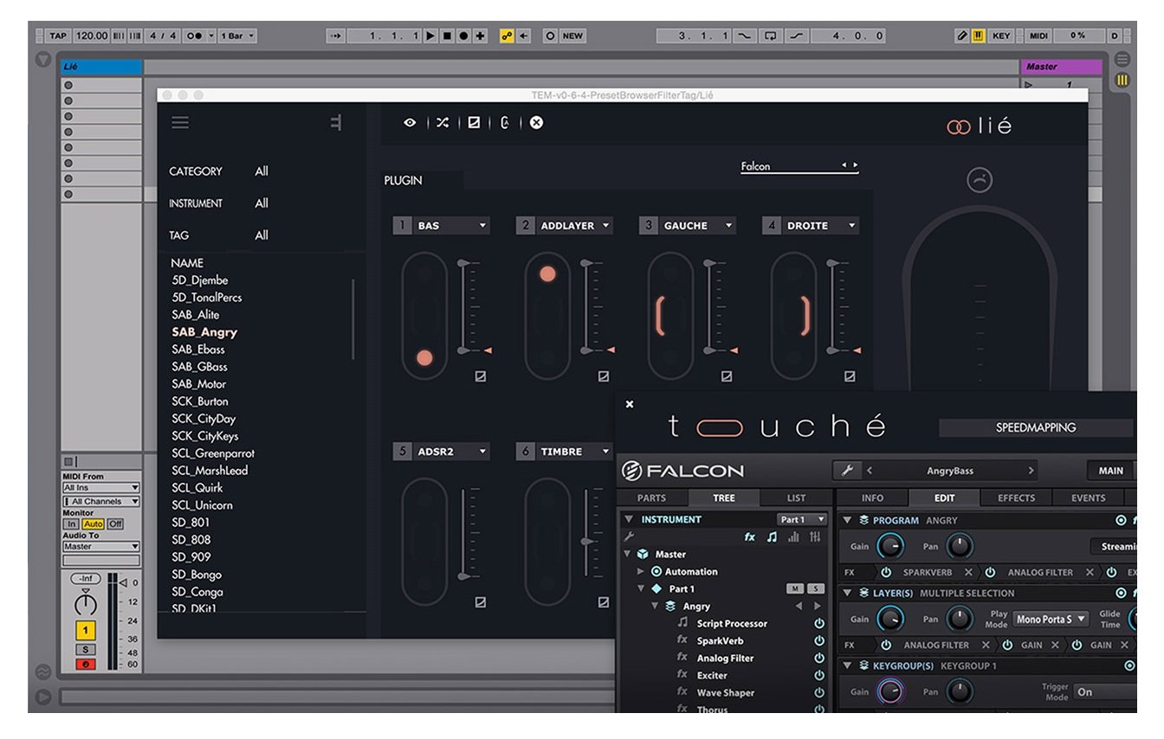Click the tempo field showing 120.00
This screenshot has height=739, width=1164.
(91, 35)
